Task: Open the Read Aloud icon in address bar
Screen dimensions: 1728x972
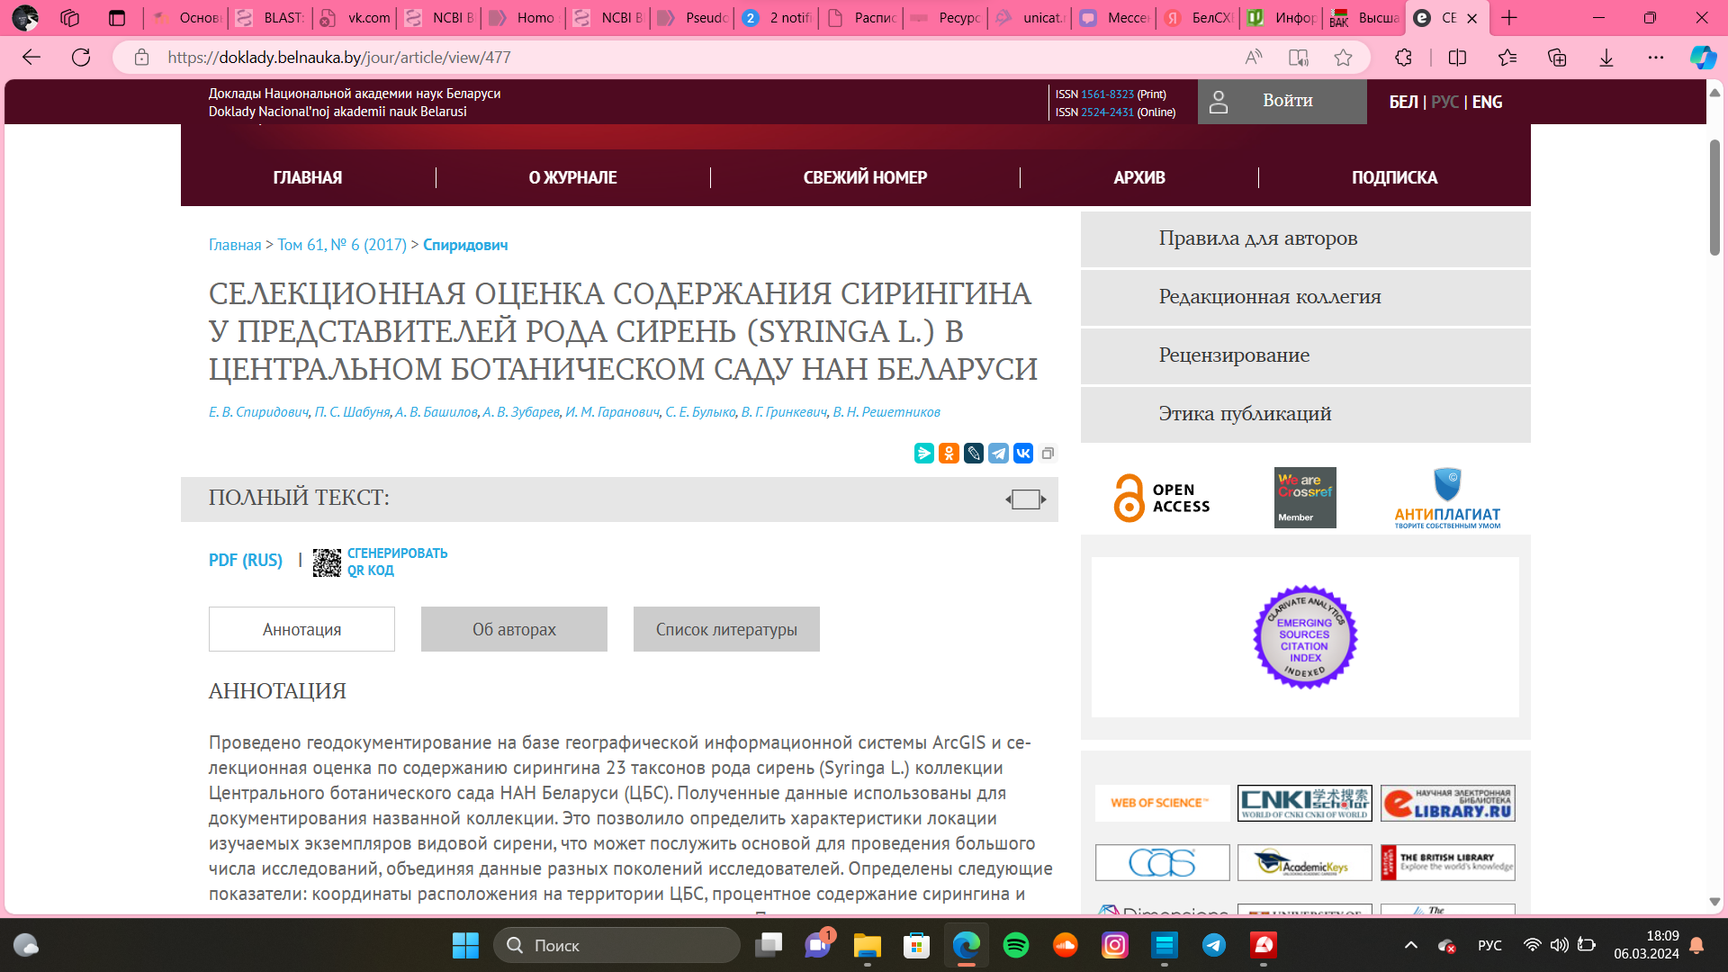Action: click(x=1254, y=58)
